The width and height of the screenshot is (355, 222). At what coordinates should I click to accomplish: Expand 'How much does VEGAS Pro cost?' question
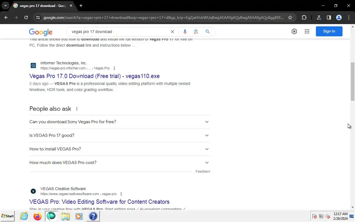click(120, 163)
